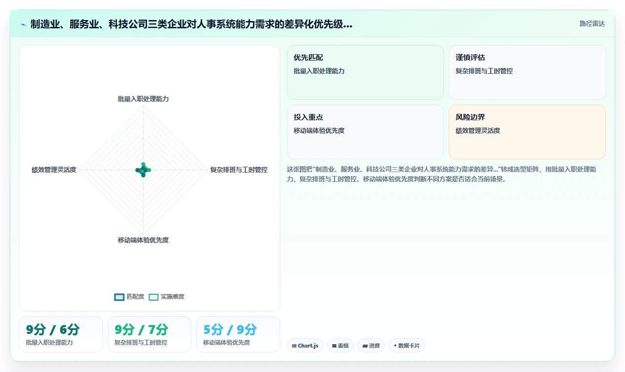This screenshot has height=372, width=625.
Task: Click the 5分 / 9分 score card
Action: [x=238, y=334]
